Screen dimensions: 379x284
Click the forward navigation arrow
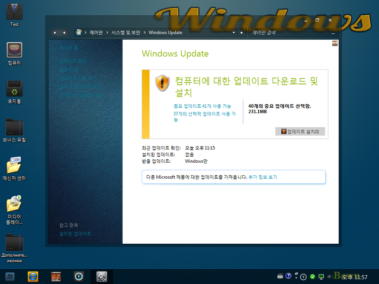[x=64, y=33]
